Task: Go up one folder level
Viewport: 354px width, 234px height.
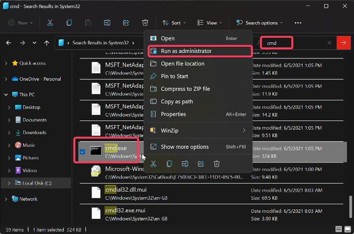Action: tap(47, 43)
